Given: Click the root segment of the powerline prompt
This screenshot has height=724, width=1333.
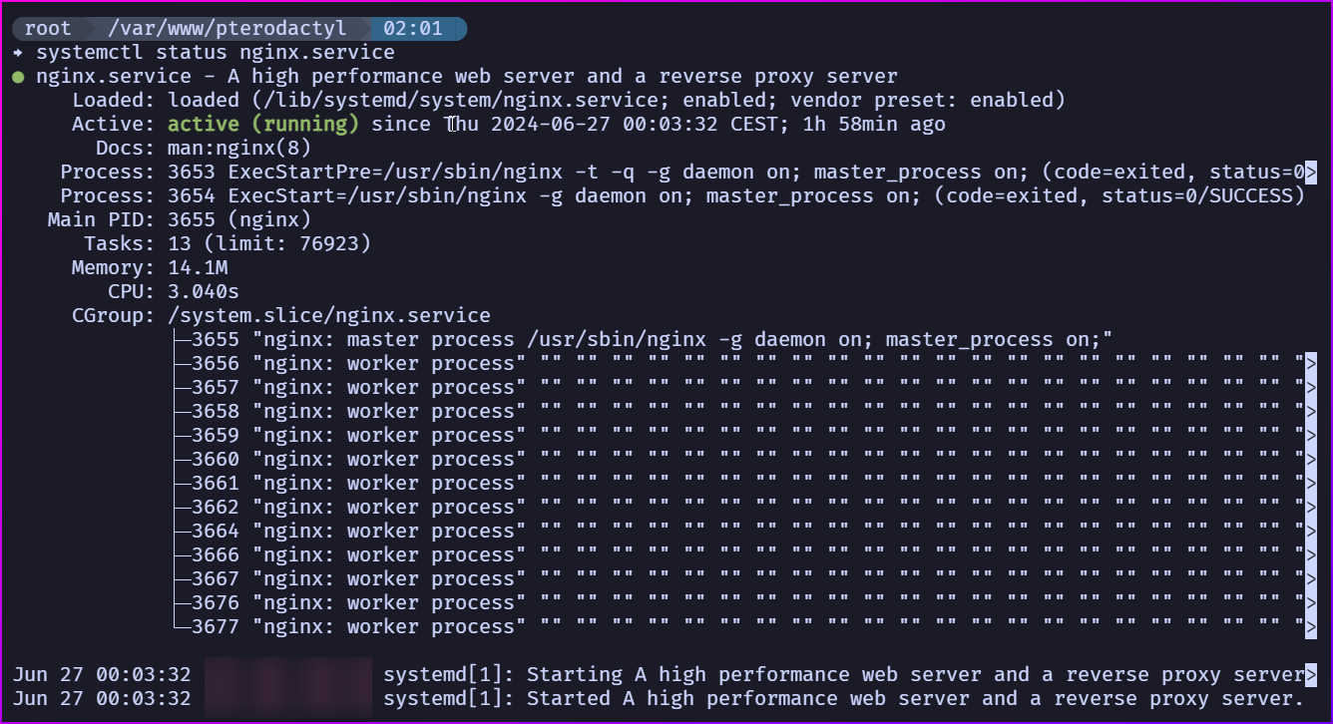Looking at the screenshot, I should [x=46, y=28].
